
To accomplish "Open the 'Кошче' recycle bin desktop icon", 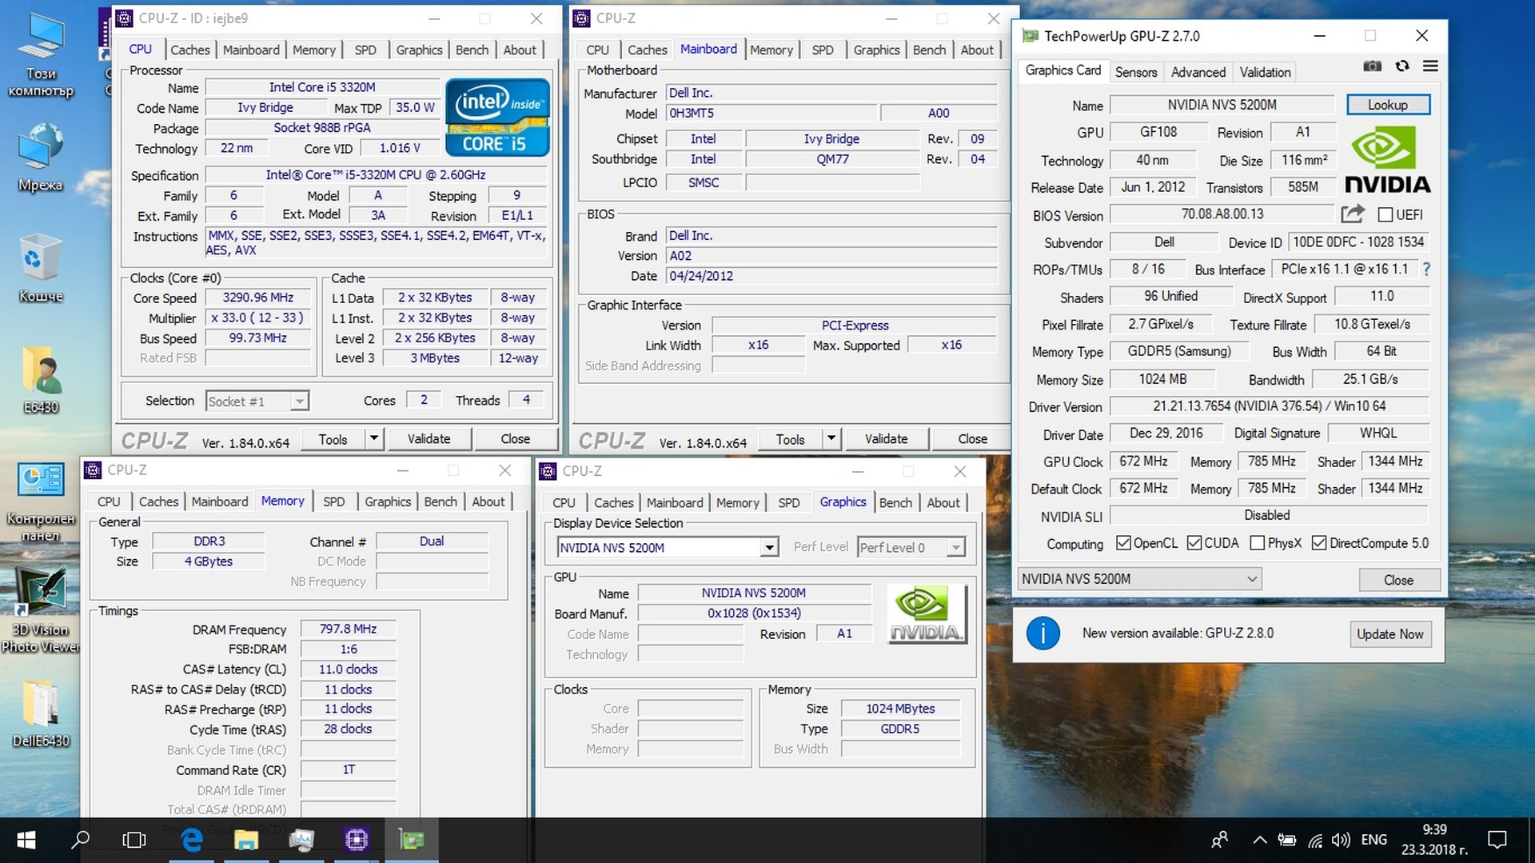I will 41,268.
